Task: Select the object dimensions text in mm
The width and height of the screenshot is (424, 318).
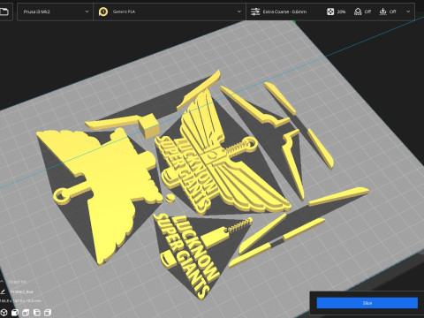Action: tap(21, 300)
